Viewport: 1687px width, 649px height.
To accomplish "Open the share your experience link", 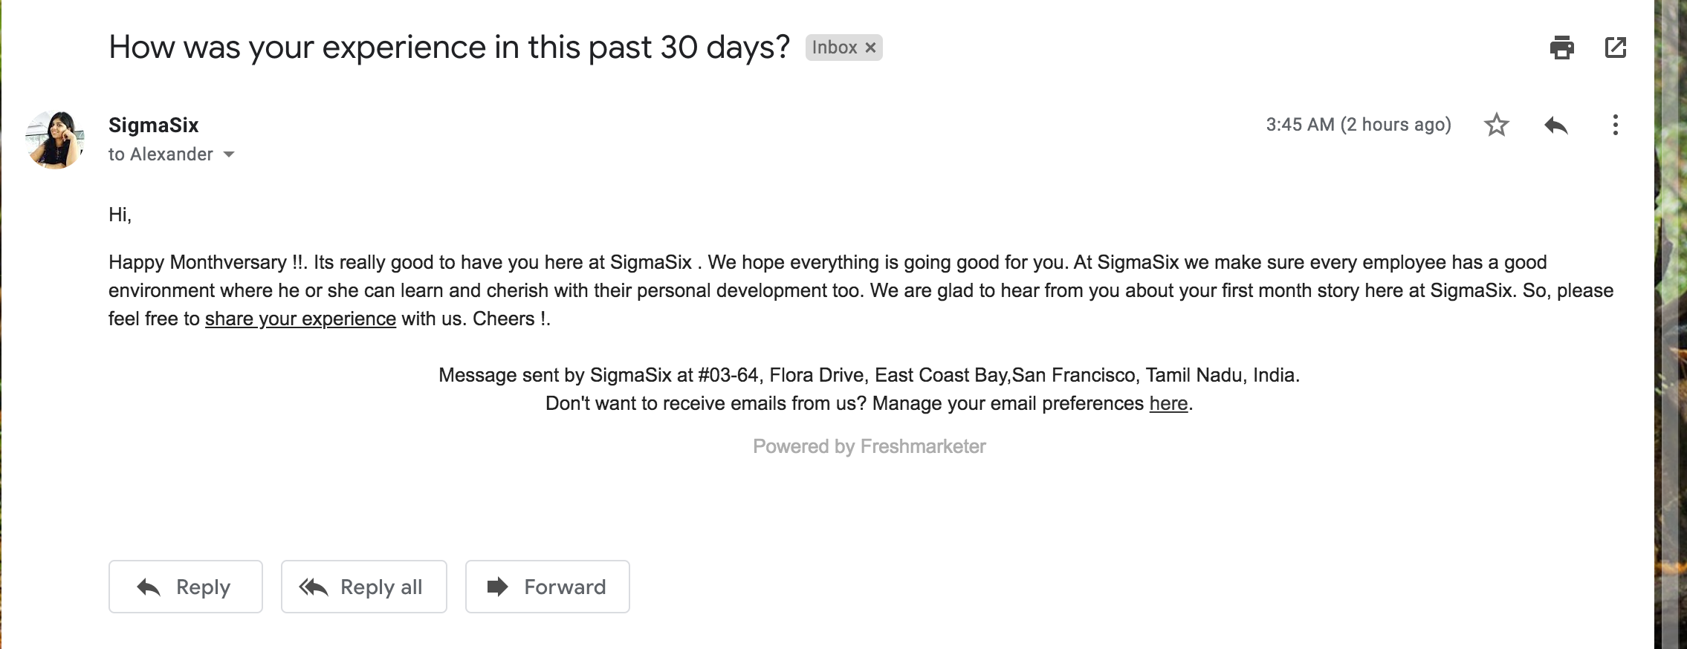I will click(300, 318).
